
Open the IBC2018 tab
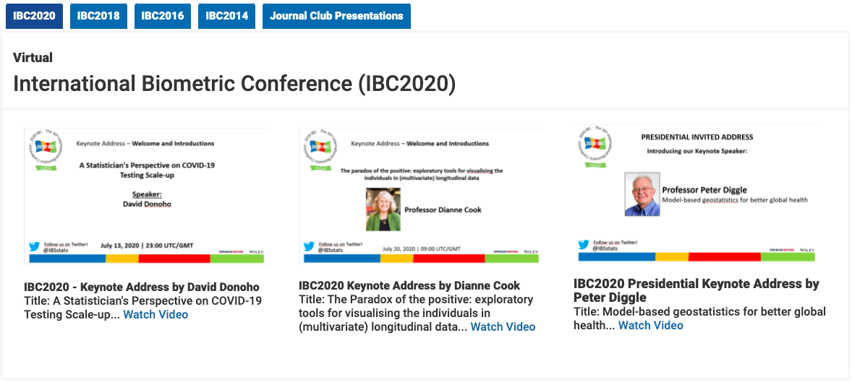click(x=98, y=16)
